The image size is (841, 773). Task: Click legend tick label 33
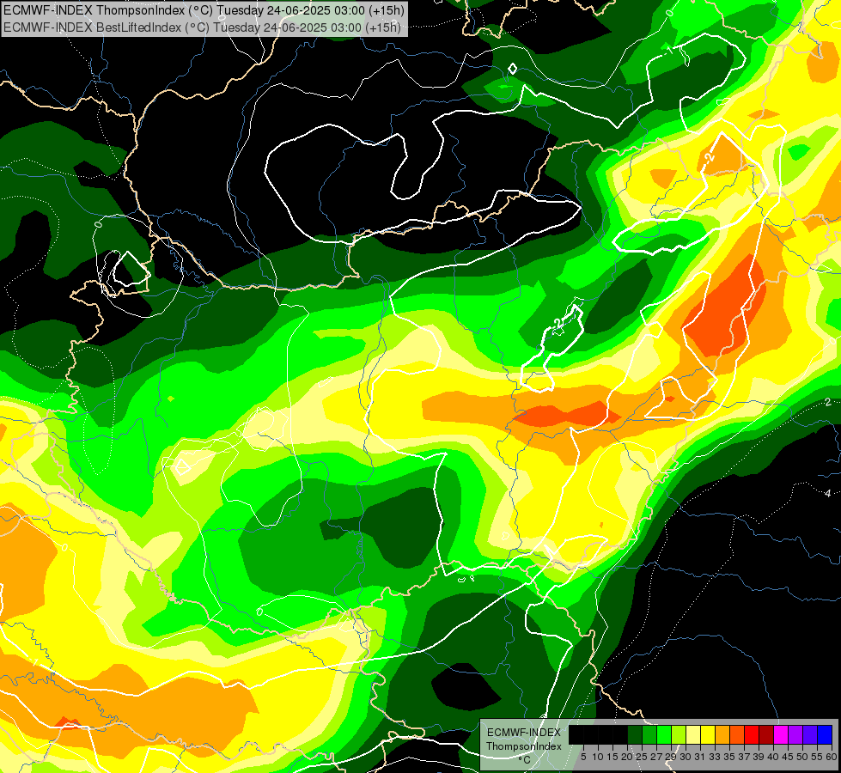(x=716, y=757)
